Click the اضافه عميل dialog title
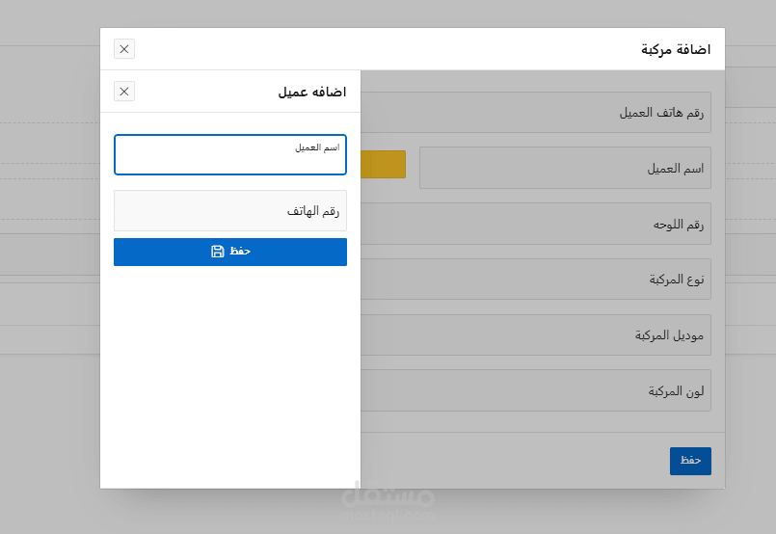The width and height of the screenshot is (776, 534). 312,93
